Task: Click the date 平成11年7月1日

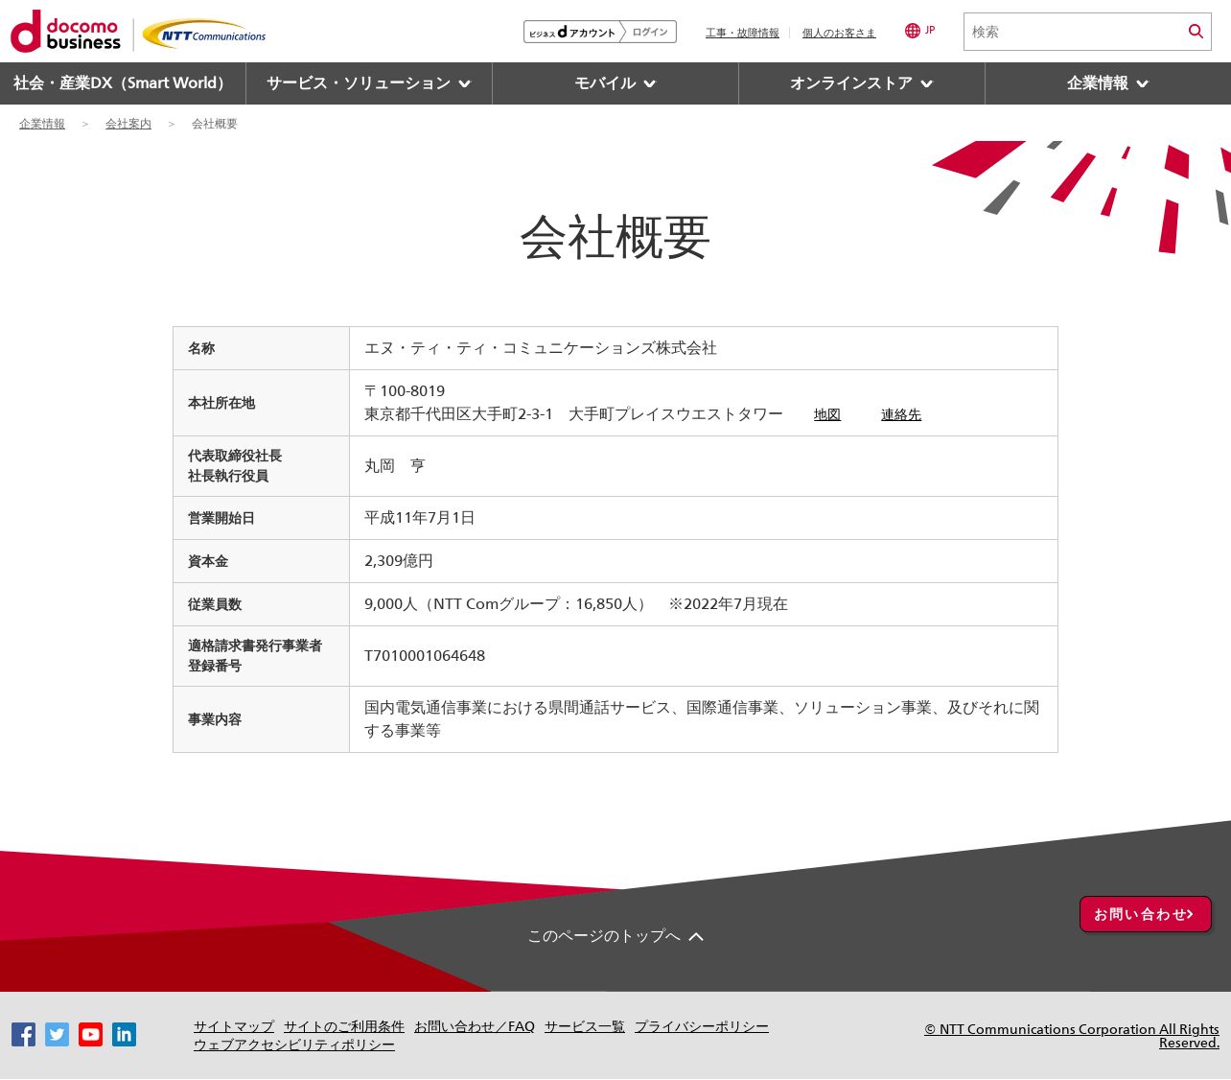Action: (x=420, y=518)
